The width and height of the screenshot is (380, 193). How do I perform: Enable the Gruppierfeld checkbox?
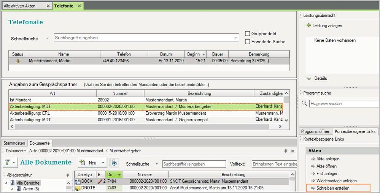coord(248,34)
